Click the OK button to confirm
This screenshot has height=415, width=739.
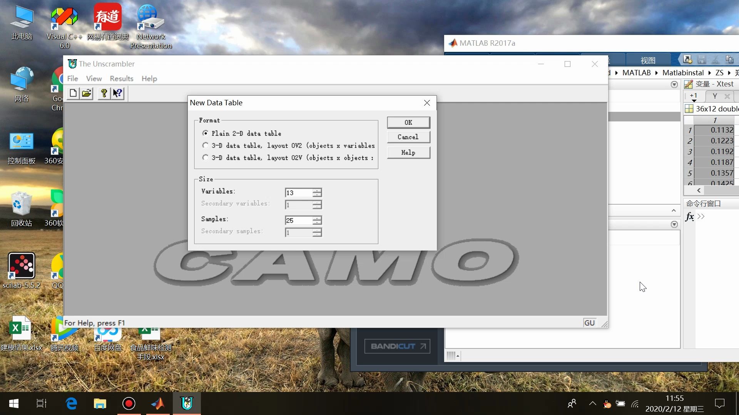(x=409, y=122)
